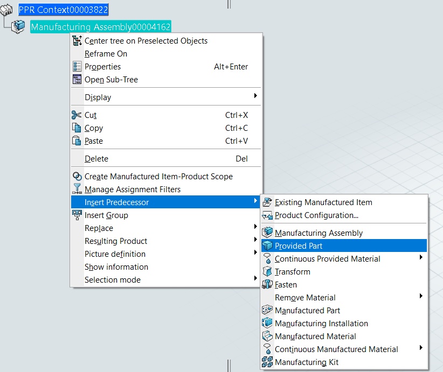Click the Product Configuration icon
Viewport: 443px width, 372px height.
tap(267, 215)
